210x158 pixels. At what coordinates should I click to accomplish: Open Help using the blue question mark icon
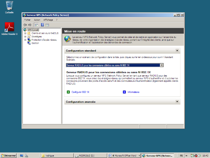click(42, 25)
